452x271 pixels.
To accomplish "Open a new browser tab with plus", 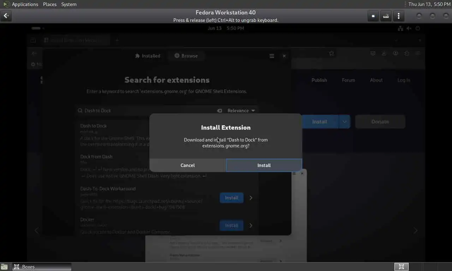I will pyautogui.click(x=117, y=40).
